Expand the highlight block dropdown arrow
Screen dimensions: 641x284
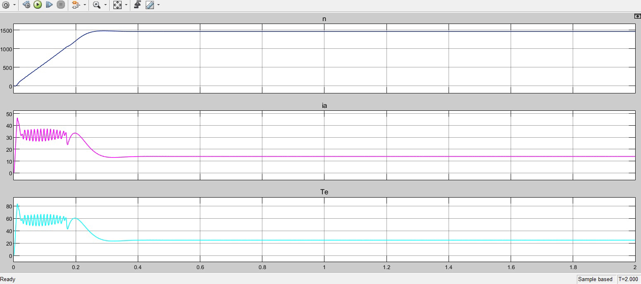[85, 5]
